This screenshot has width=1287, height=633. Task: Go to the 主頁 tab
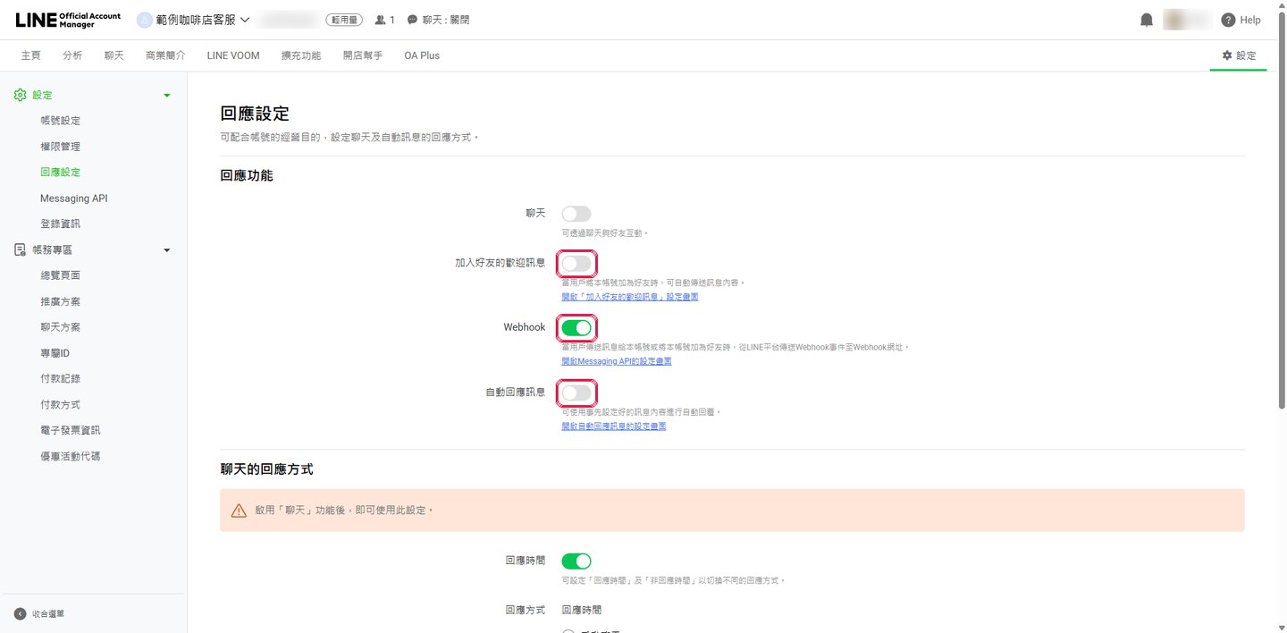30,55
